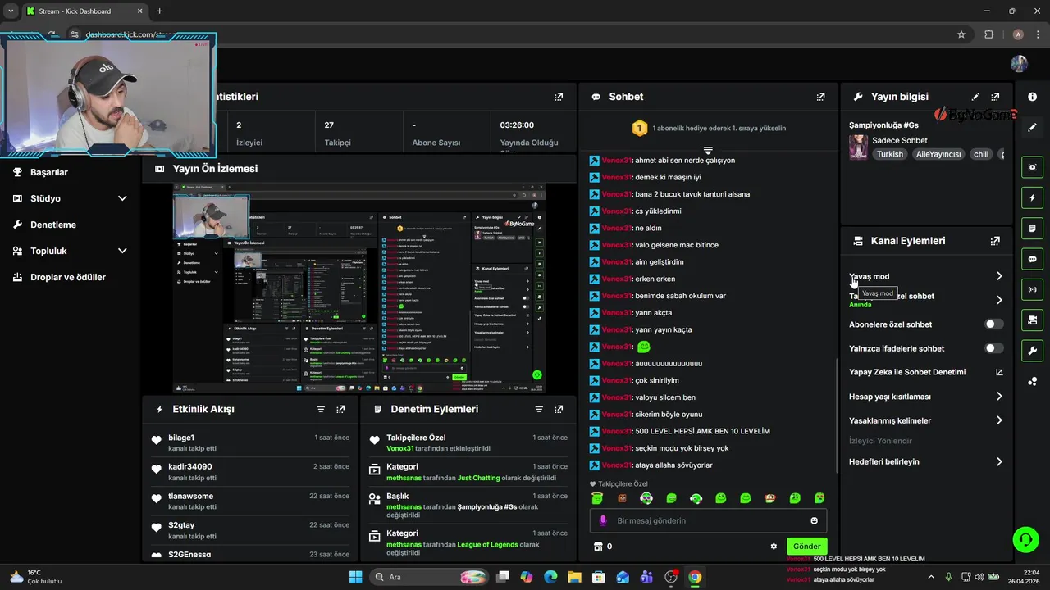
Task: Open Microsoft Edge from the taskbar
Action: 550,577
